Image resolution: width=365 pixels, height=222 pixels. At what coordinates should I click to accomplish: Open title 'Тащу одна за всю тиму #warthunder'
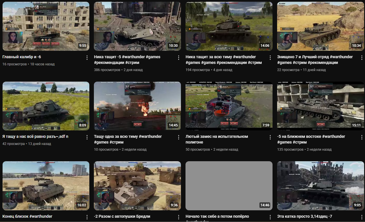click(x=128, y=139)
